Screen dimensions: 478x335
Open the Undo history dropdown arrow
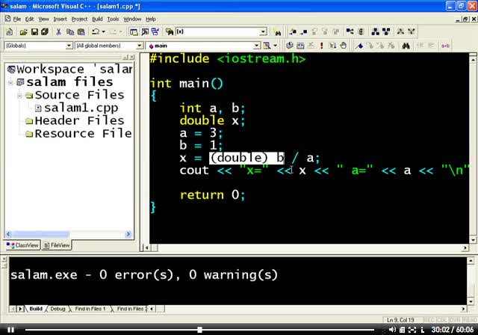[104, 31]
